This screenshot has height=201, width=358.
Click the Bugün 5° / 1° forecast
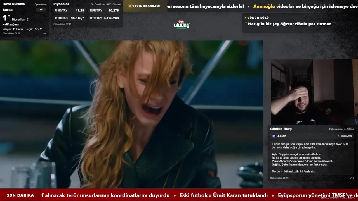[x=34, y=29]
